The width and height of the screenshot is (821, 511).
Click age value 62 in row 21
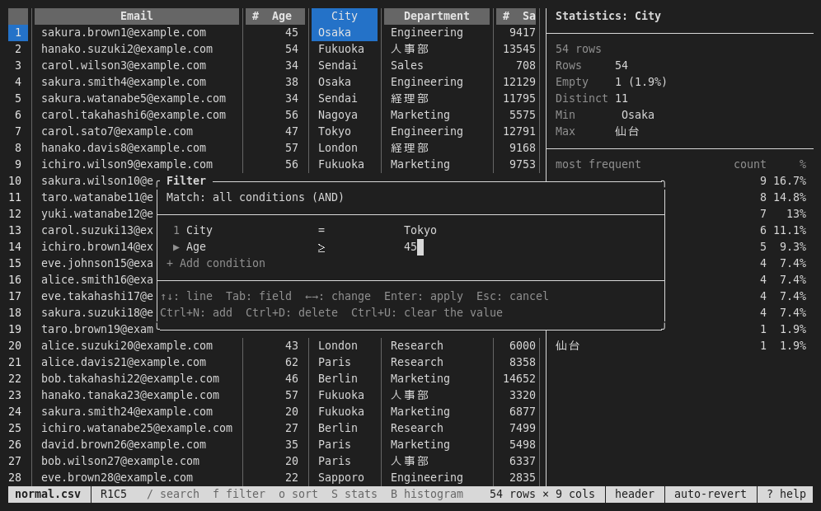(x=292, y=363)
